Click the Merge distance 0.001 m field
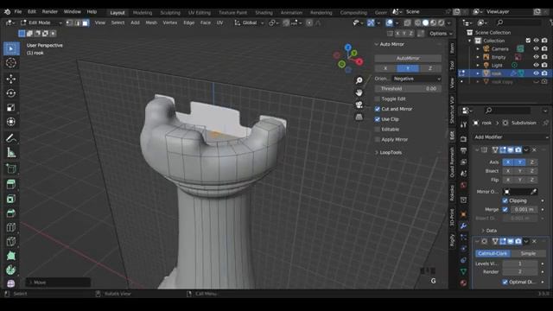The width and height of the screenshot is (553, 311). (524, 209)
